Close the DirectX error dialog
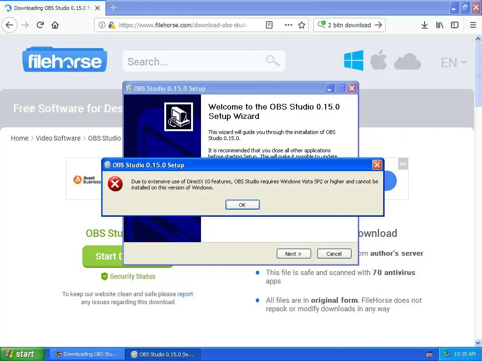The image size is (482, 361). pyautogui.click(x=377, y=165)
